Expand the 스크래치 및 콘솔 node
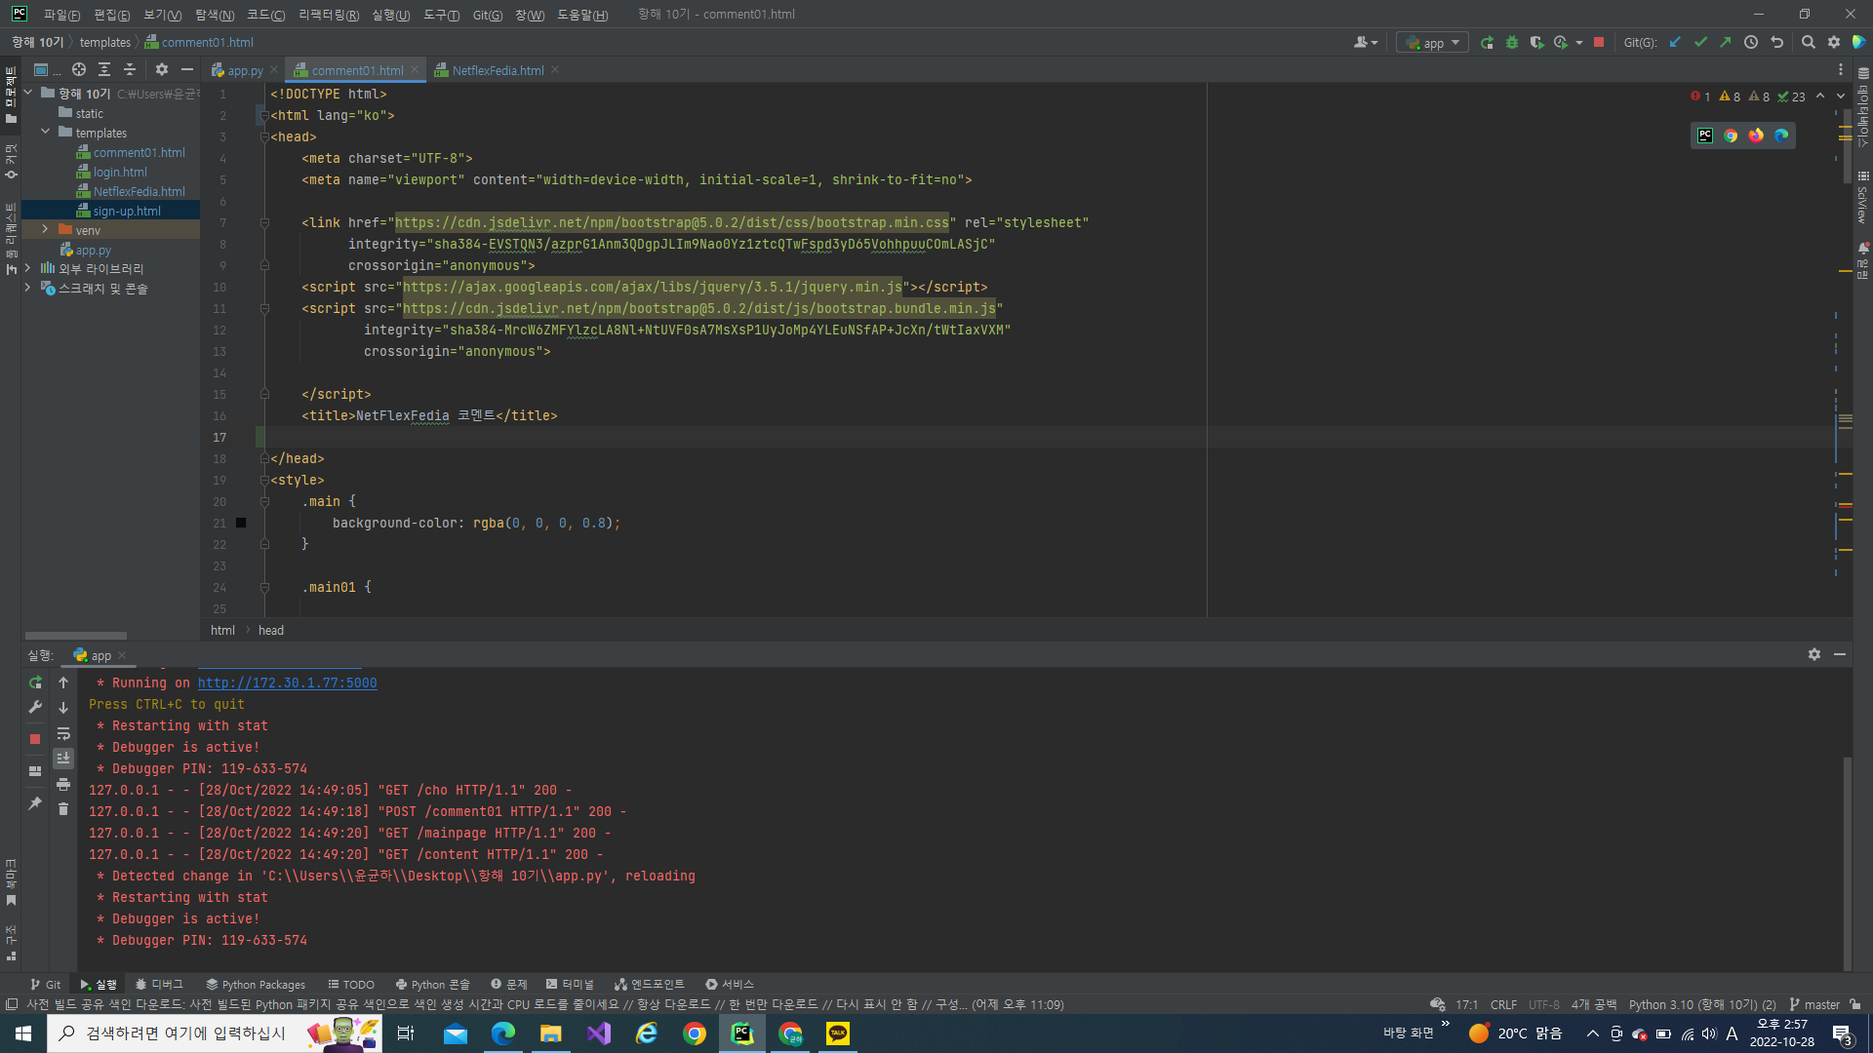This screenshot has height=1053, width=1873. (27, 289)
